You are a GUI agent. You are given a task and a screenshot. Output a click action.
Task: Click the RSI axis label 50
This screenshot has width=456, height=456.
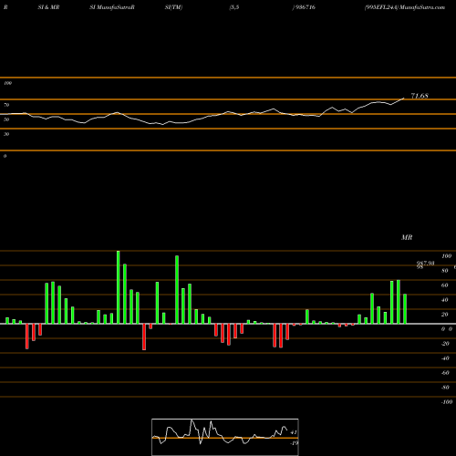[x=6, y=119]
